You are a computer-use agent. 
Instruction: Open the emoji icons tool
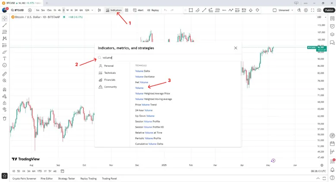pyautogui.click(x=4, y=65)
